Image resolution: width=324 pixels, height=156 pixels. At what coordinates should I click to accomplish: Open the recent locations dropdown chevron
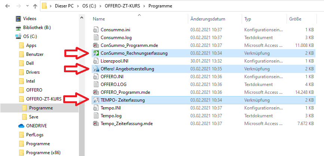click(x=27, y=6)
